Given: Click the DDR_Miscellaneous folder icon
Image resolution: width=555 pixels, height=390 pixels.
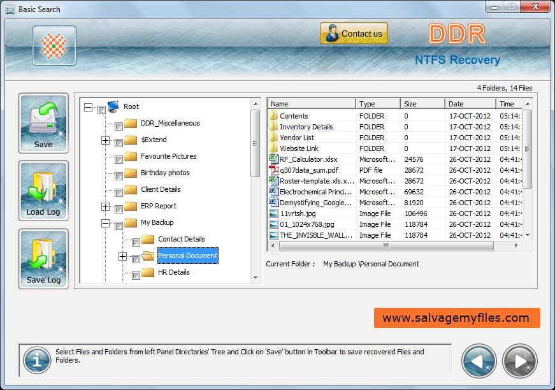Looking at the screenshot, I should [x=131, y=123].
